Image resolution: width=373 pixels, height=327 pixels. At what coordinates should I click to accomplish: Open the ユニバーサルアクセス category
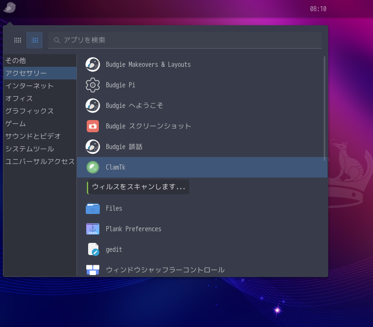pyautogui.click(x=40, y=162)
